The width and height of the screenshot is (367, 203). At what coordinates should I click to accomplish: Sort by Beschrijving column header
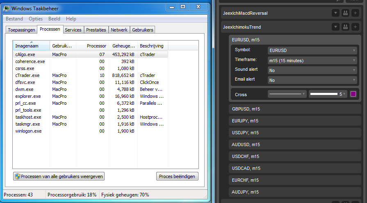point(153,46)
